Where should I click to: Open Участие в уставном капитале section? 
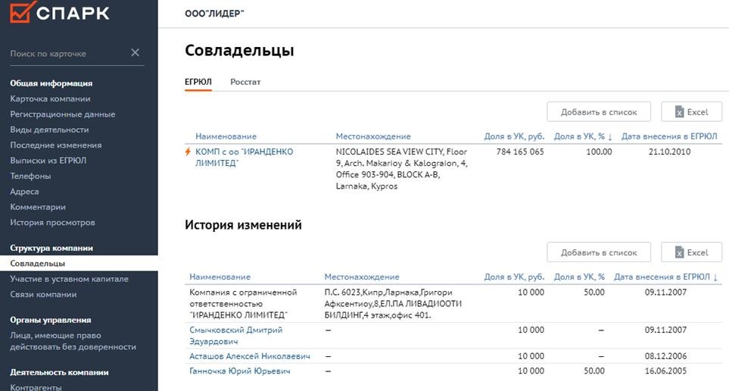click(70, 279)
